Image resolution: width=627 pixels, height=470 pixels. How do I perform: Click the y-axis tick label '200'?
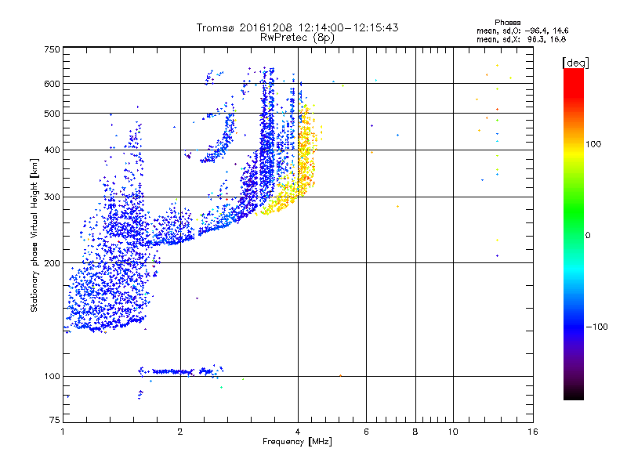coord(52,263)
